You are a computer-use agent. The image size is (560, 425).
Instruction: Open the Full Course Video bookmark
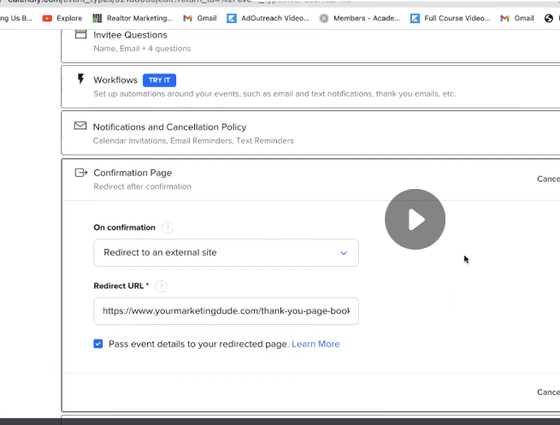pyautogui.click(x=451, y=18)
